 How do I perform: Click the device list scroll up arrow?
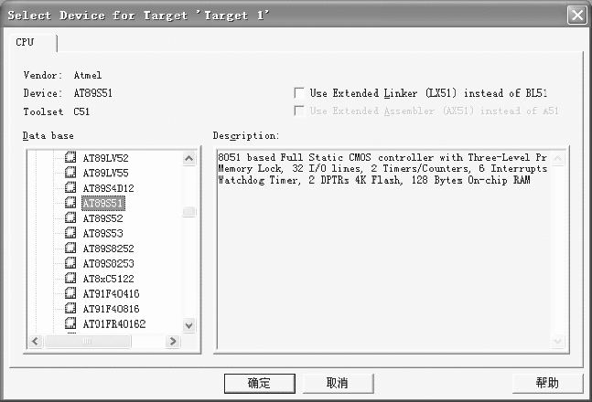click(189, 158)
